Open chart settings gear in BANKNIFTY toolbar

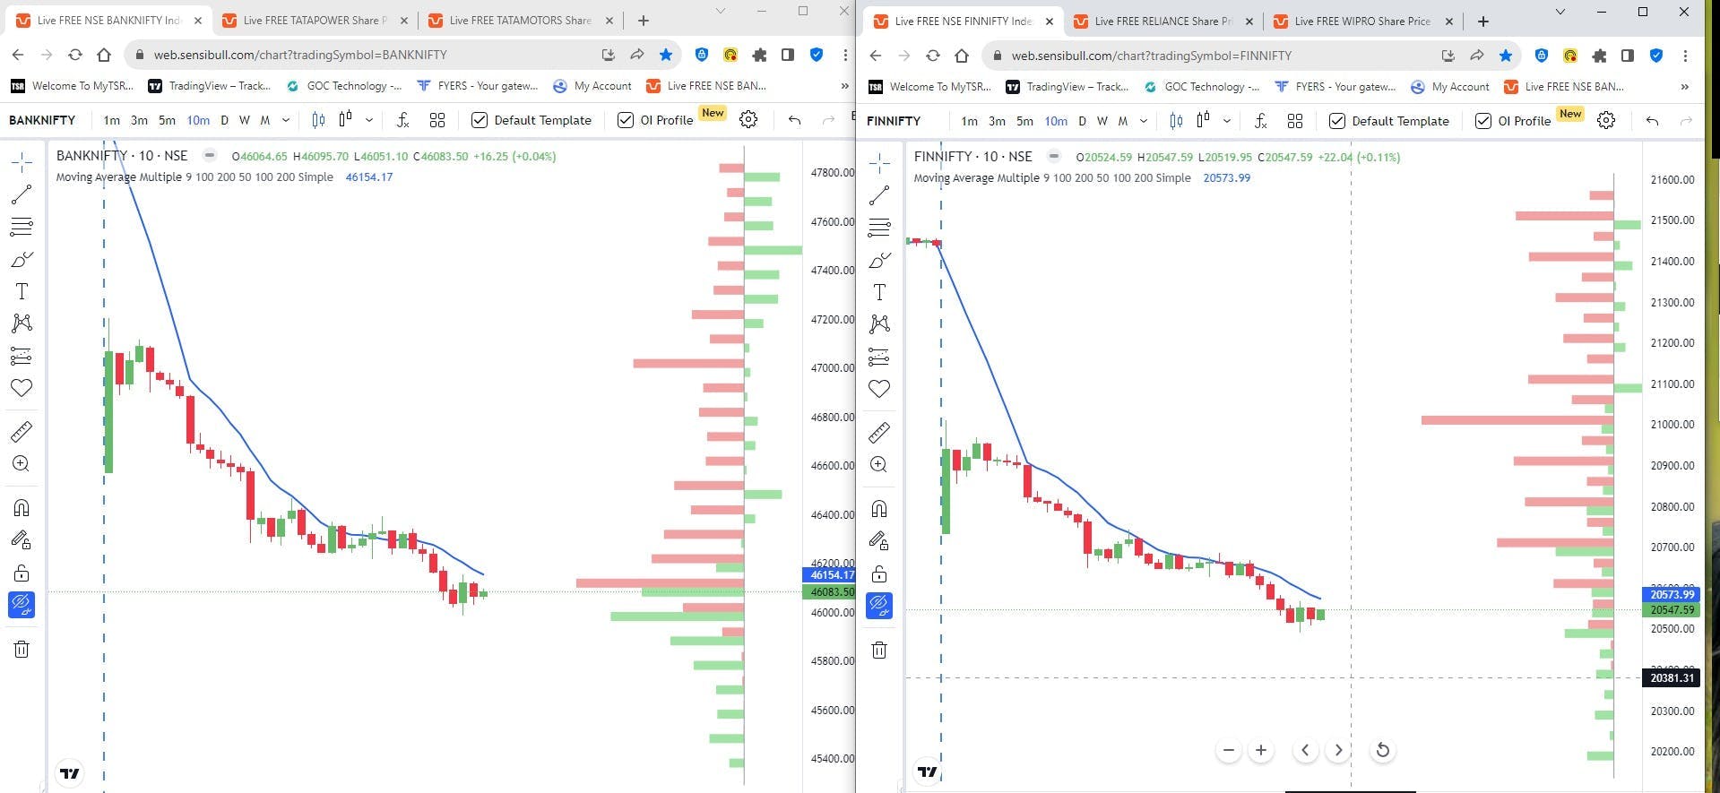[748, 120]
